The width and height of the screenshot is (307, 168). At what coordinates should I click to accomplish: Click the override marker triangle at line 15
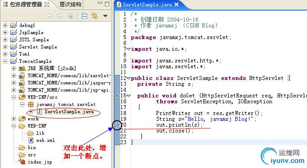[117, 96]
